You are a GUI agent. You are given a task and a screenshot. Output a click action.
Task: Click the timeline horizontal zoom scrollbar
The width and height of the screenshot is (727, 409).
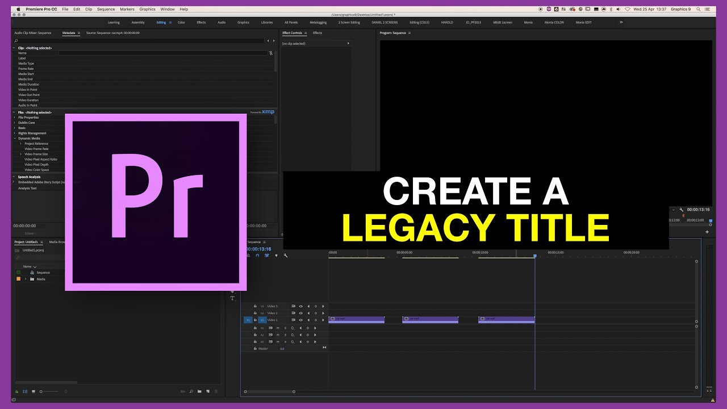tap(269, 391)
